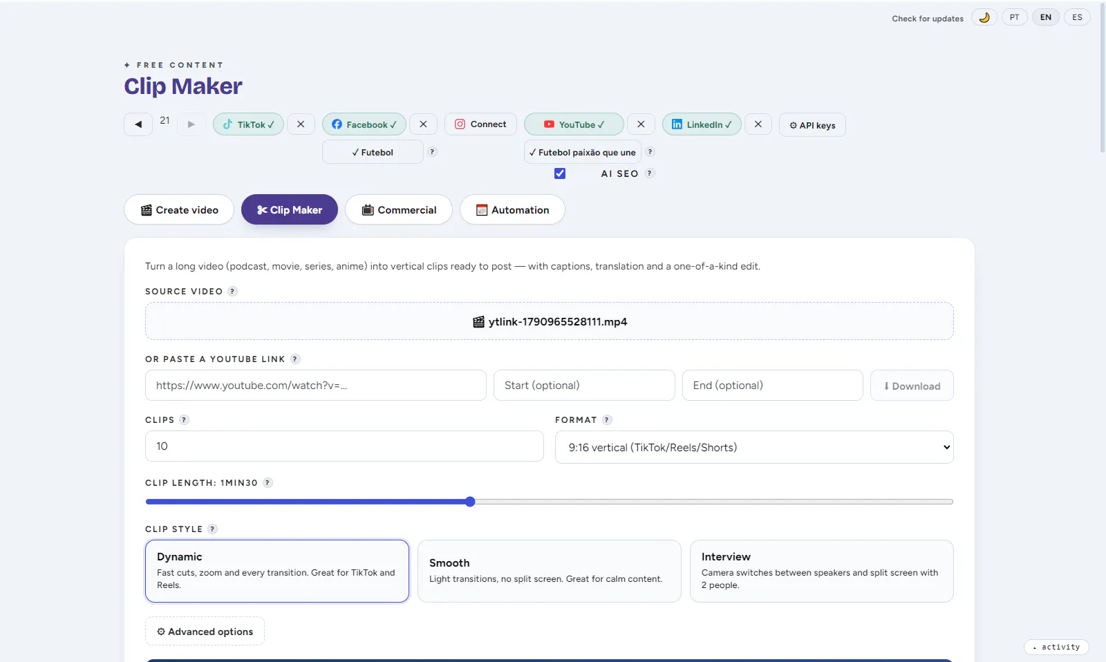Open Futebol page selector

(x=373, y=152)
